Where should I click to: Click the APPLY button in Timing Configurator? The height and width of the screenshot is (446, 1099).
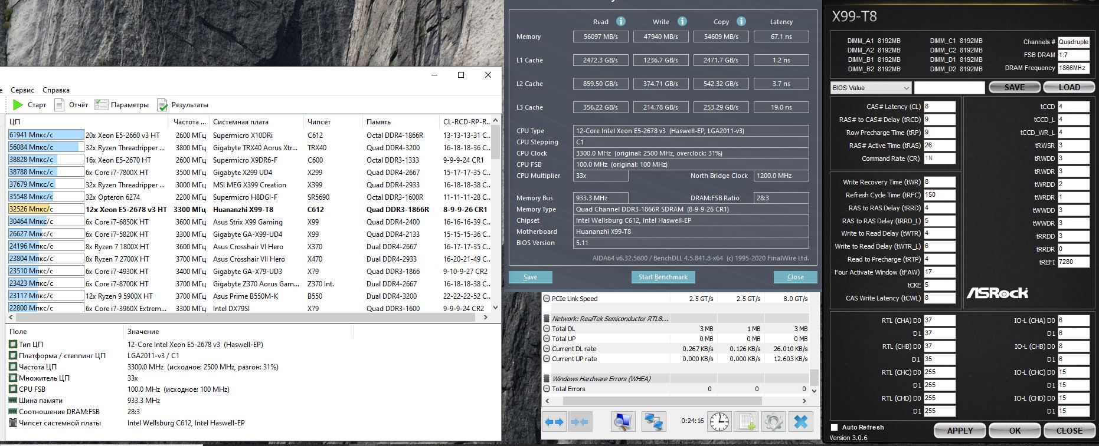[960, 431]
